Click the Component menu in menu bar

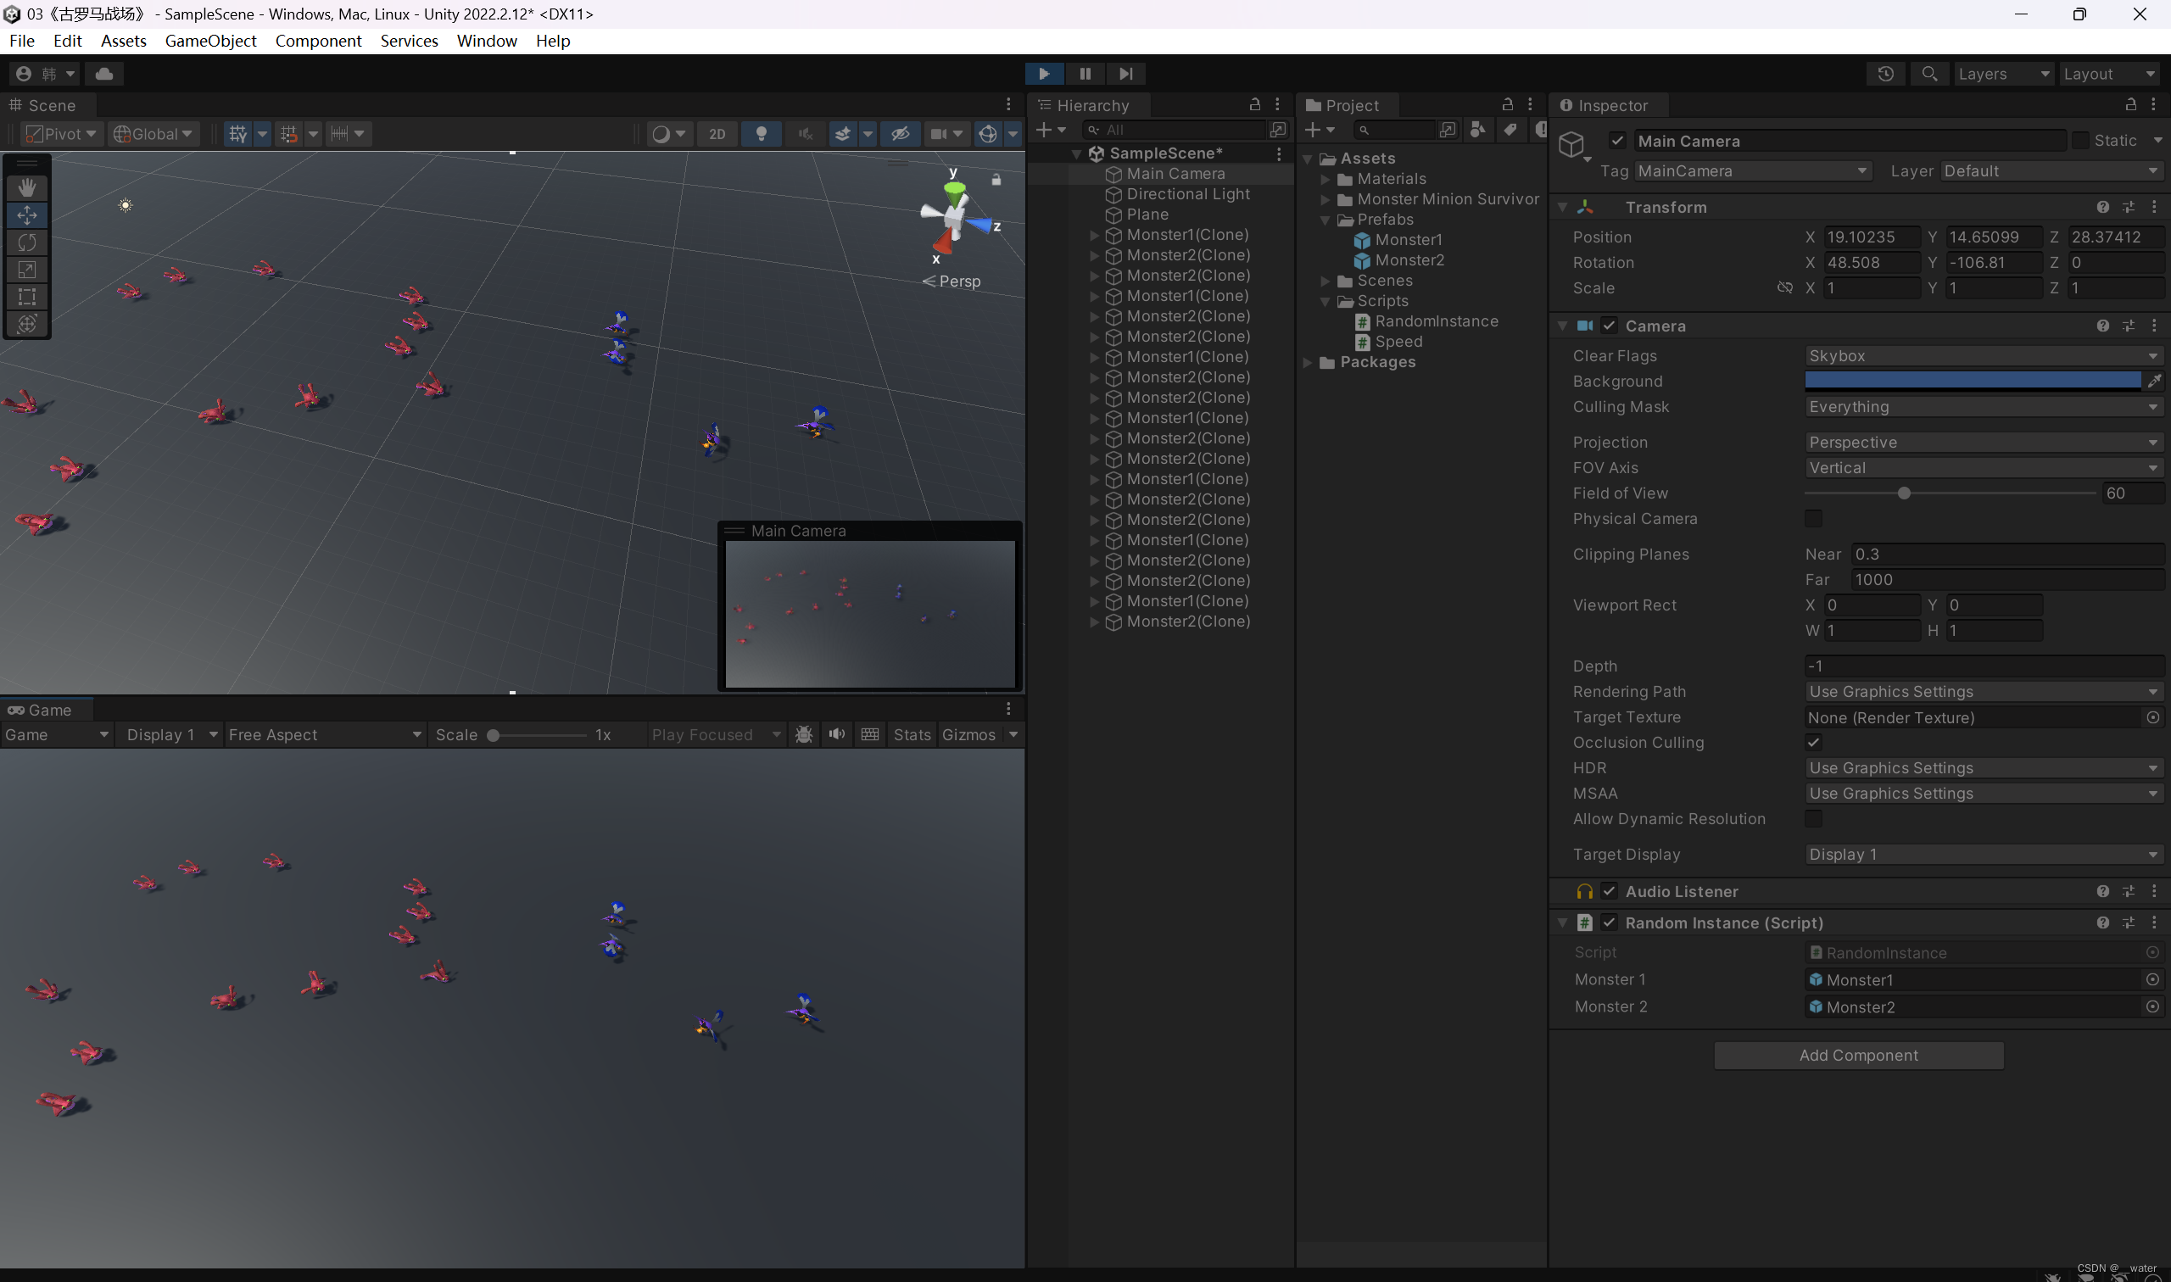(315, 42)
